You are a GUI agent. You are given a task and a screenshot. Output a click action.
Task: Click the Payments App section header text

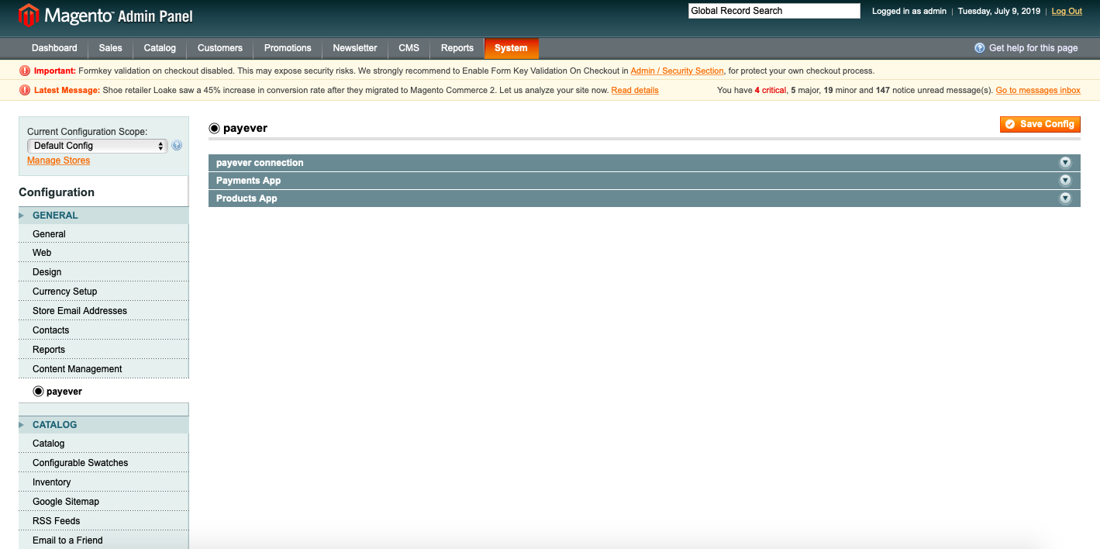tap(249, 181)
